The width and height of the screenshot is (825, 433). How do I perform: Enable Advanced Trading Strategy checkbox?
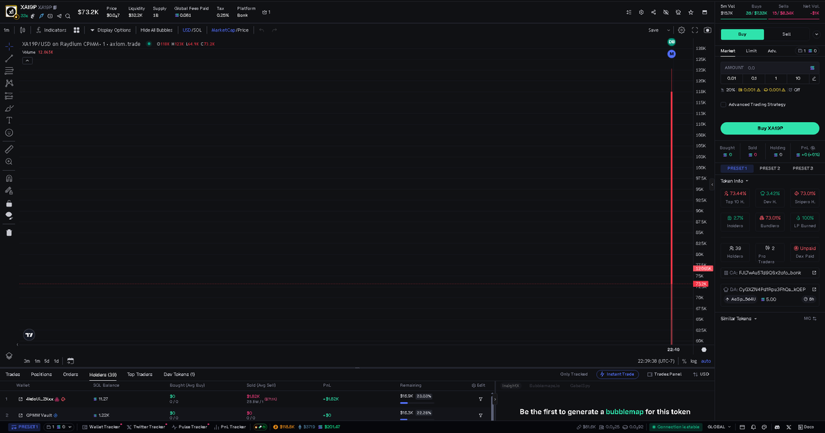(723, 104)
